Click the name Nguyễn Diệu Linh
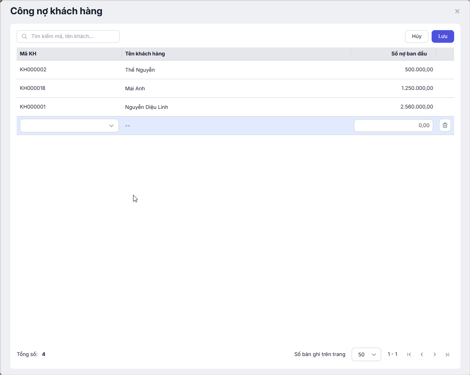 click(x=147, y=107)
